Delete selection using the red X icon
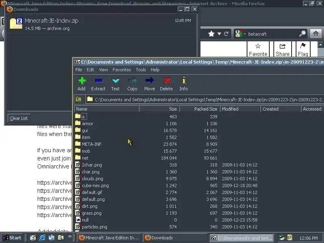This screenshot has height=243, width=324. pyautogui.click(x=166, y=84)
